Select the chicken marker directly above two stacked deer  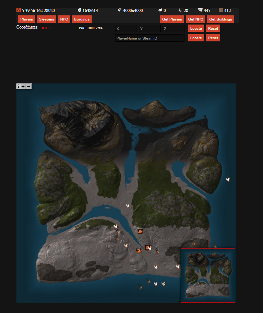point(116,226)
